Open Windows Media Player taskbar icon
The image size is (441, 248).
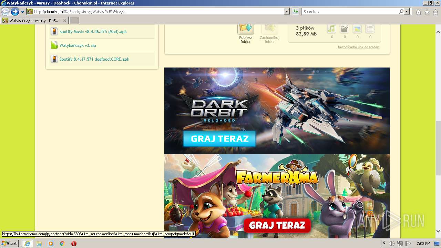coord(51,244)
